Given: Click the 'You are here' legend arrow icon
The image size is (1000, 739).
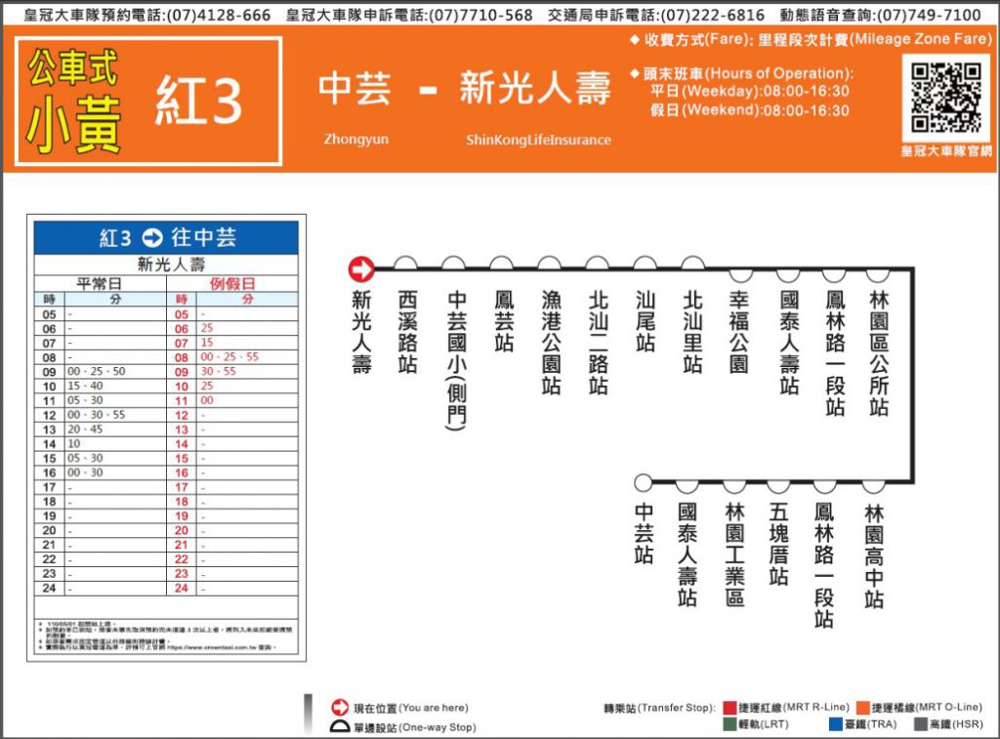Looking at the screenshot, I should click(x=340, y=707).
